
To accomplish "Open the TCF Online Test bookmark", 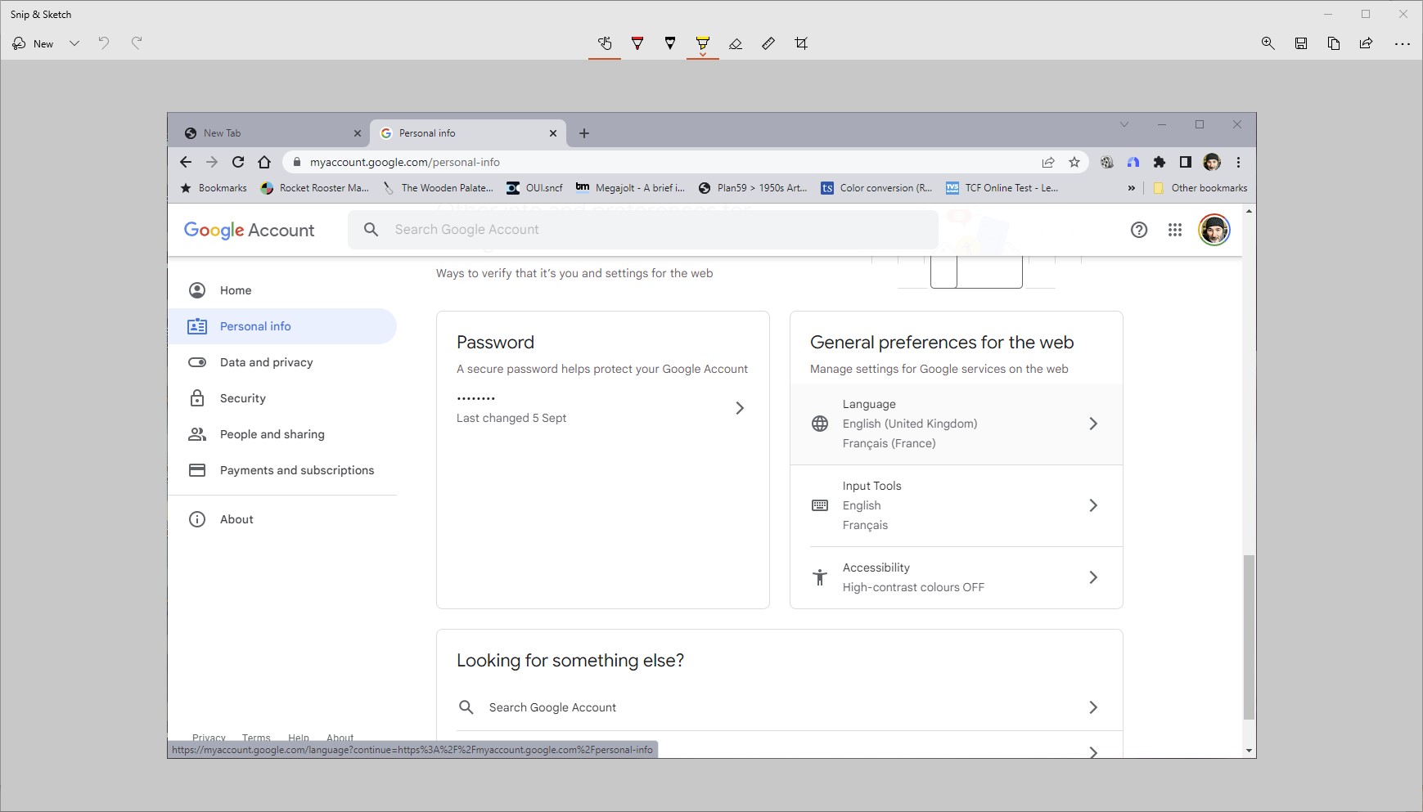I will [1002, 188].
